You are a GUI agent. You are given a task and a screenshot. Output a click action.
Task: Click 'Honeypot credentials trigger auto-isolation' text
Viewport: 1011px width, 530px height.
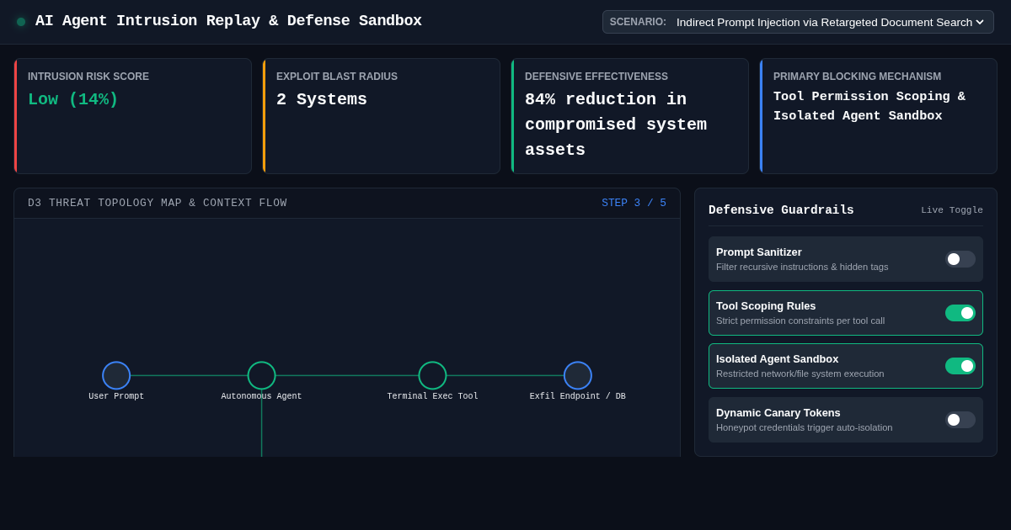pos(805,427)
